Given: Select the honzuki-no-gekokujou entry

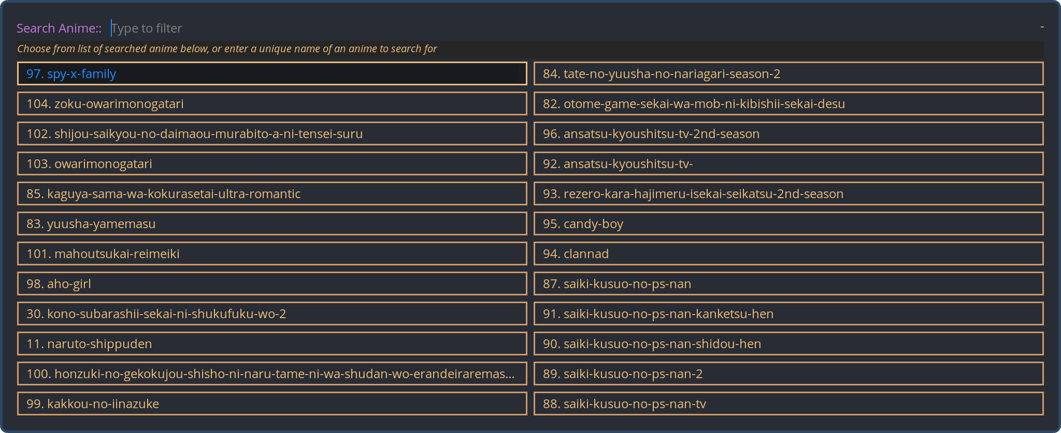Looking at the screenshot, I should click(271, 374).
